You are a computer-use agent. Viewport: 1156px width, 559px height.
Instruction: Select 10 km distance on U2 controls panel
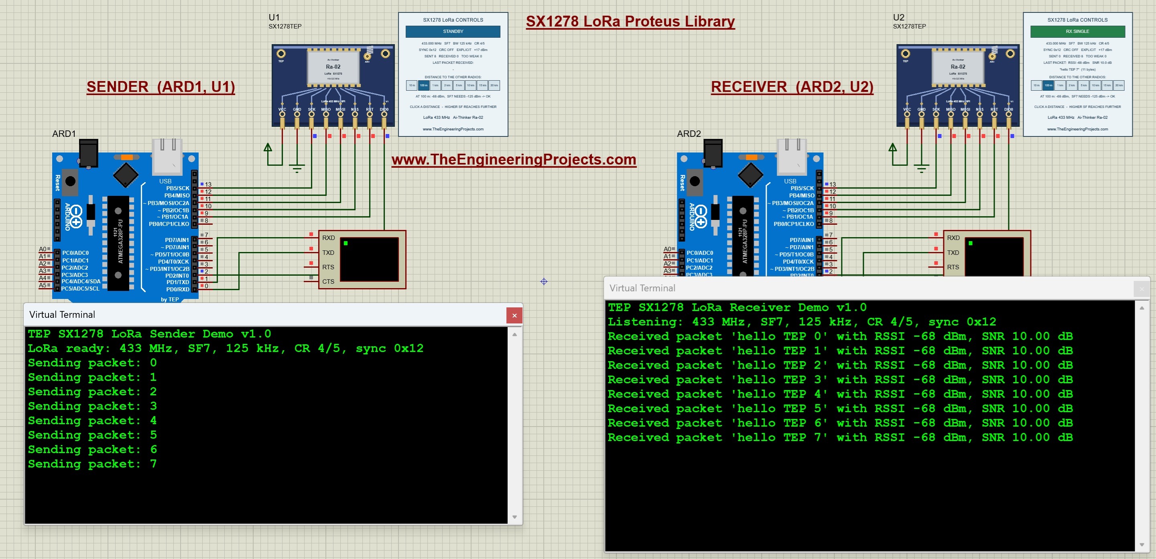pos(1095,85)
